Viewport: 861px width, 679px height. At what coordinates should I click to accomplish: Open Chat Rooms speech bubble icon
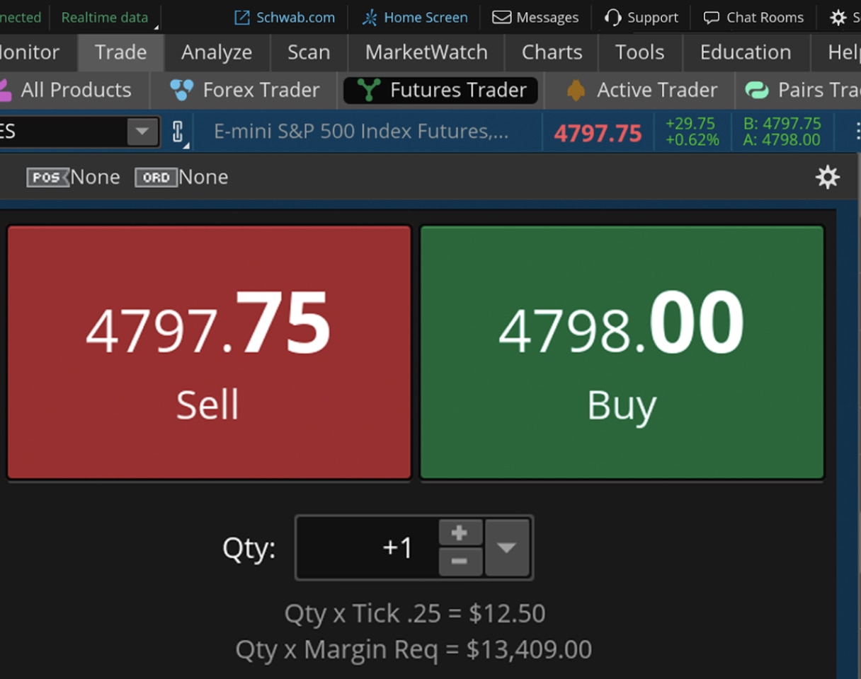711,18
